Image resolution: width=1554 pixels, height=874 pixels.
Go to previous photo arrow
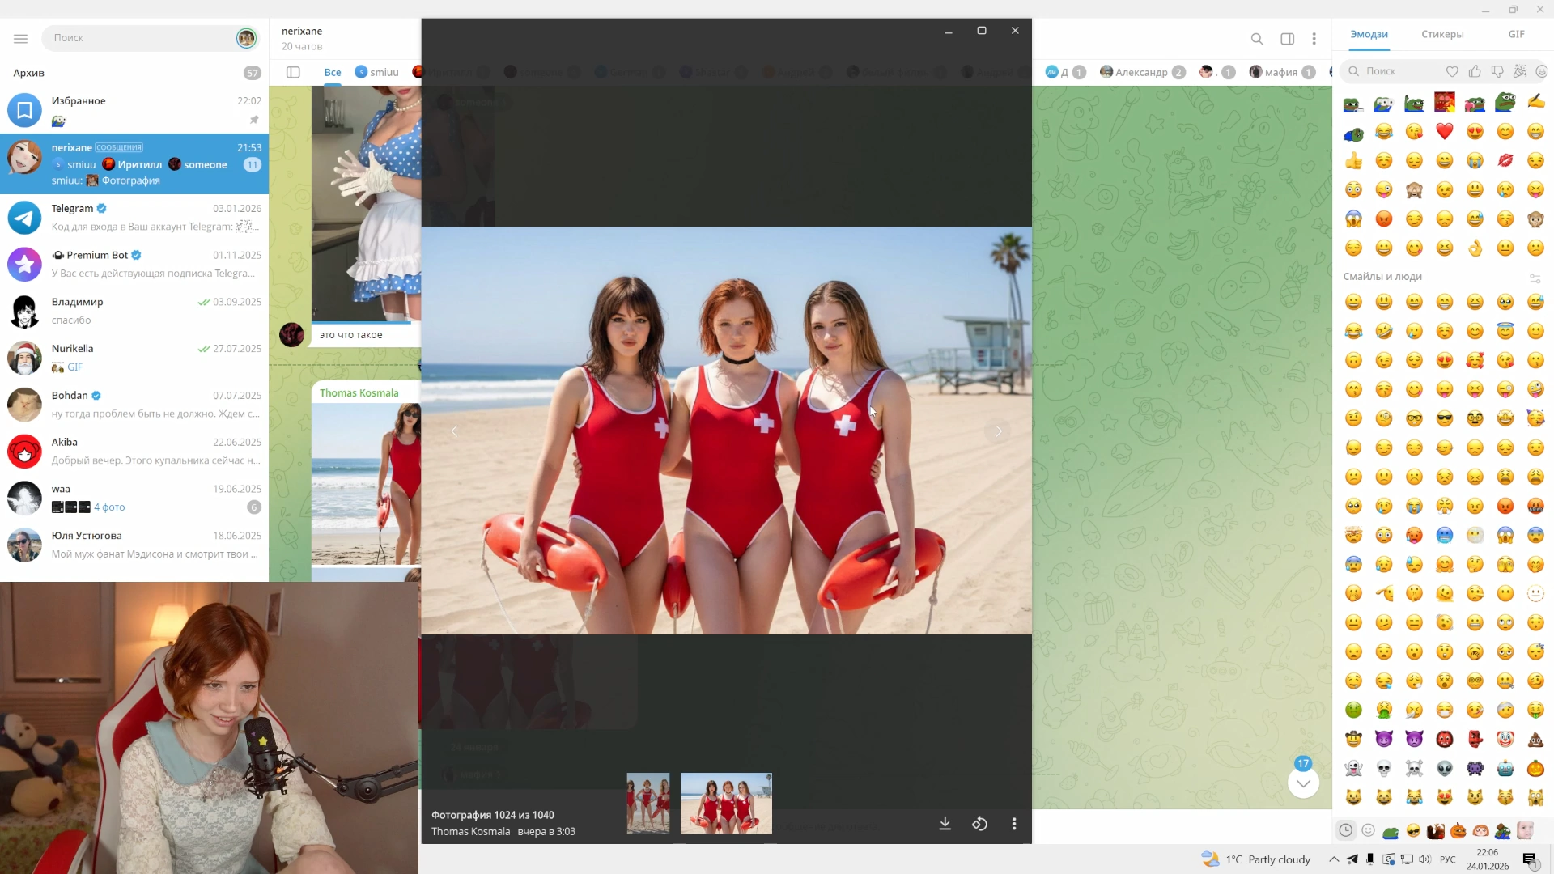(x=454, y=431)
